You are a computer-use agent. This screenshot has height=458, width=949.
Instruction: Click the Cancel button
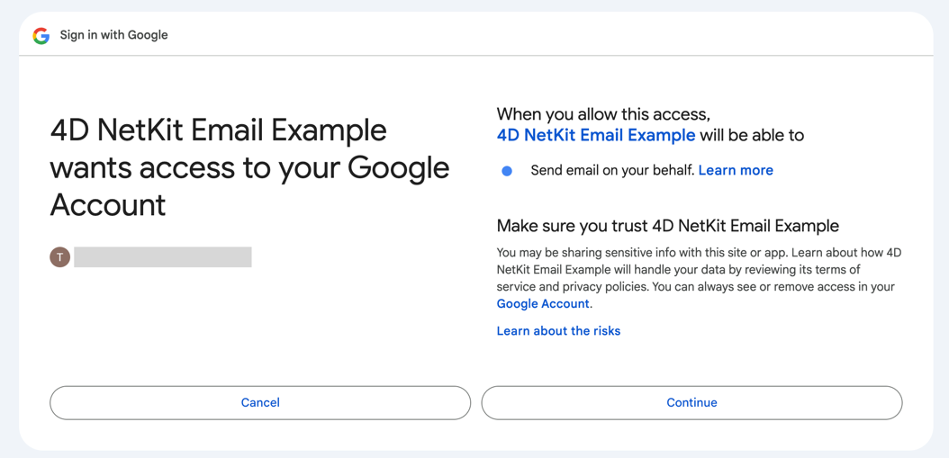pos(260,402)
